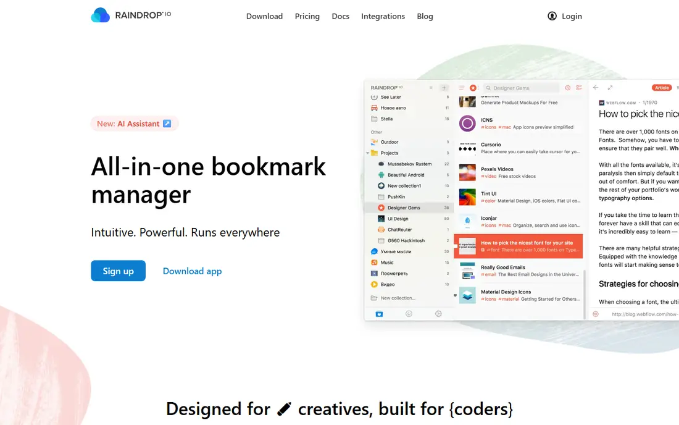The width and height of the screenshot is (679, 425).
Task: Click the Designer Gems search field
Action: point(521,88)
